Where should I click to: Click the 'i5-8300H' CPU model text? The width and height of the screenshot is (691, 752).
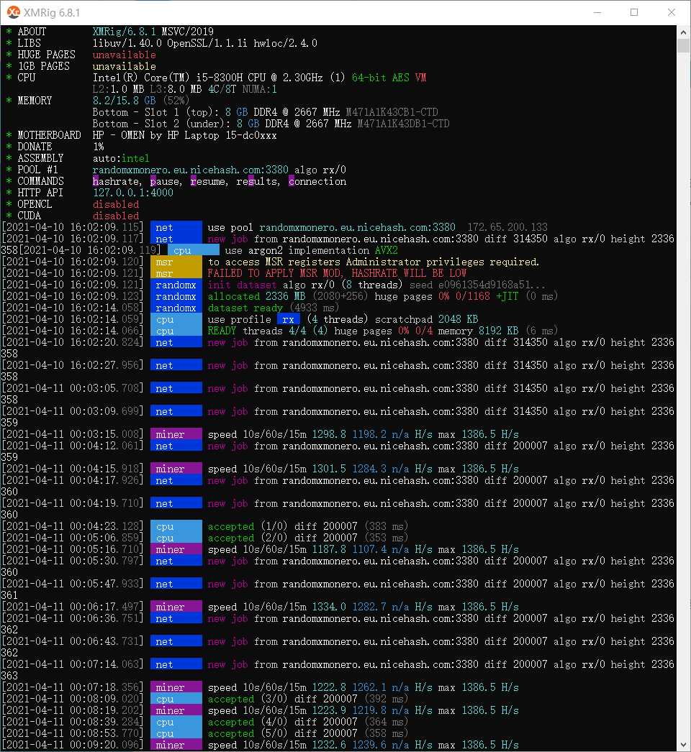(219, 78)
